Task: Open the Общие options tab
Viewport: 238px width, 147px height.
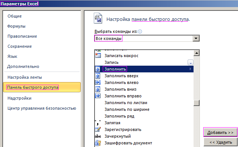Action: [x=15, y=16]
